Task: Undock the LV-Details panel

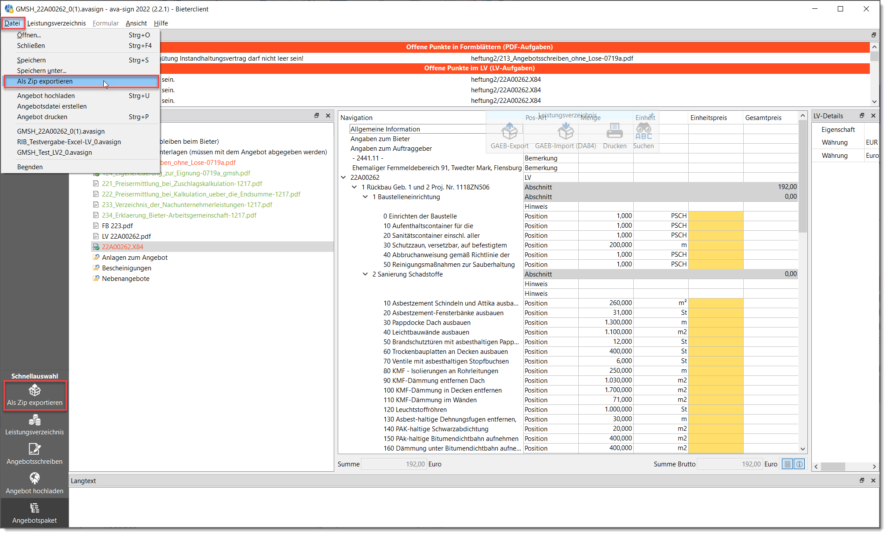Action: (x=862, y=116)
